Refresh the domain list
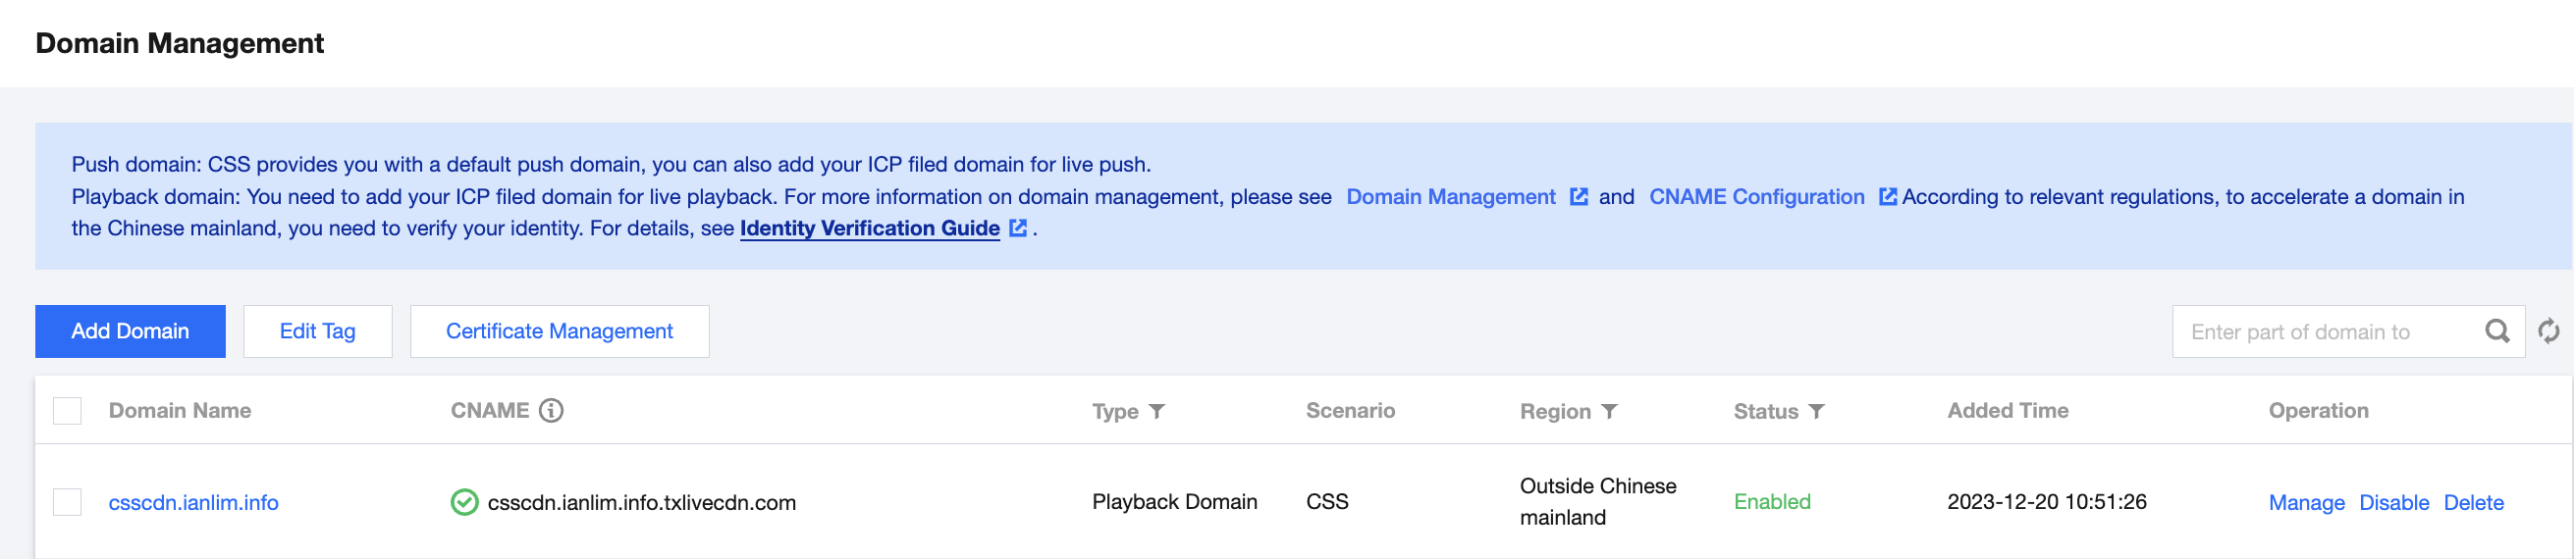This screenshot has height=559, width=2574. pyautogui.click(x=2549, y=331)
